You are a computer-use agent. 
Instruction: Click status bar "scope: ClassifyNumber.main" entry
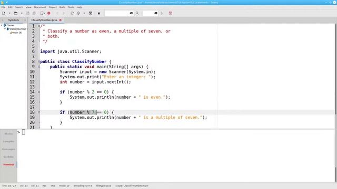132,186
